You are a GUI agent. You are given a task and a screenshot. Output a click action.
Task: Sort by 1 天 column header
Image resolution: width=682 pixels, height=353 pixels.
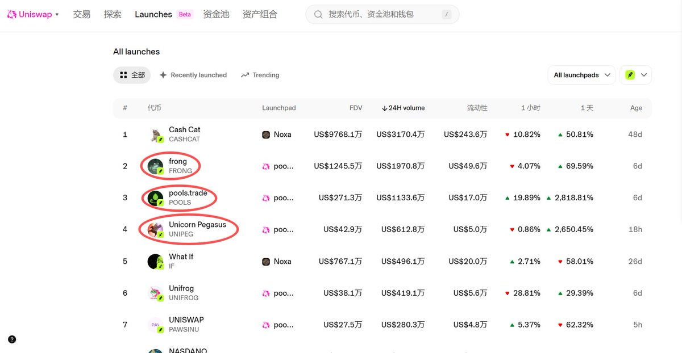pos(587,108)
